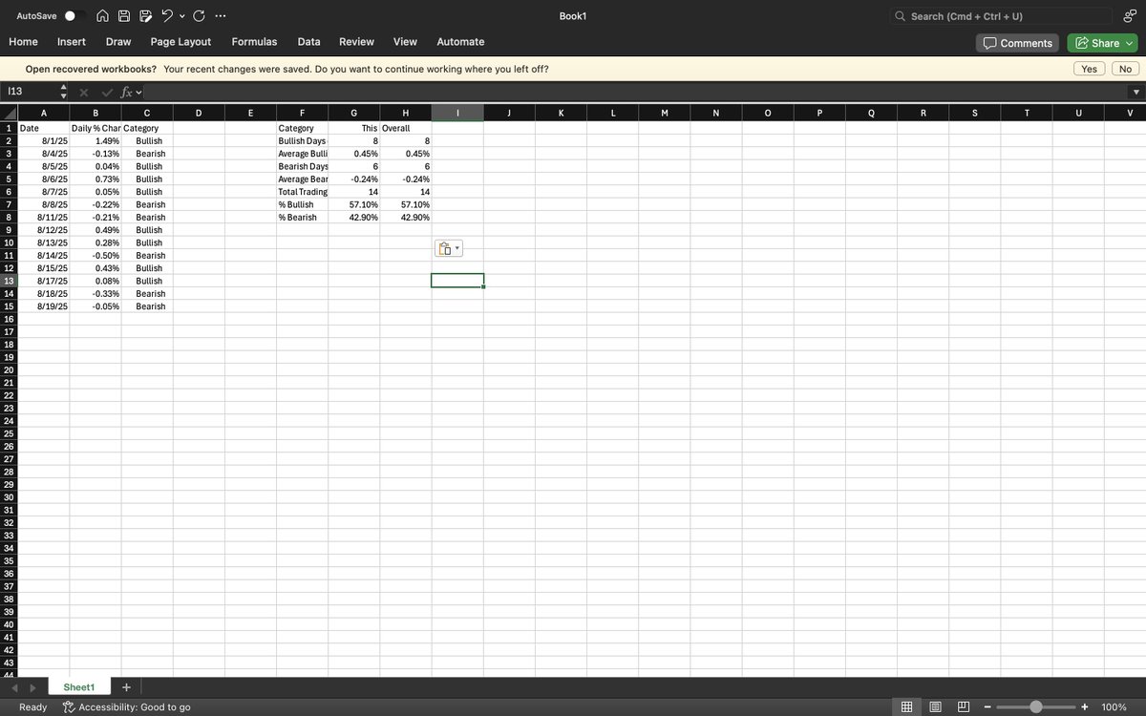This screenshot has height=716, width=1146.
Task: Expand the formula bar with the right chevron
Action: coord(1135,93)
